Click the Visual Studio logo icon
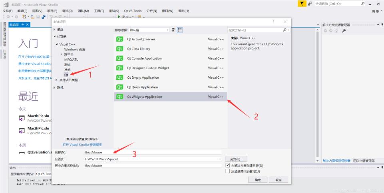This screenshot has width=384, height=193. point(6,4)
